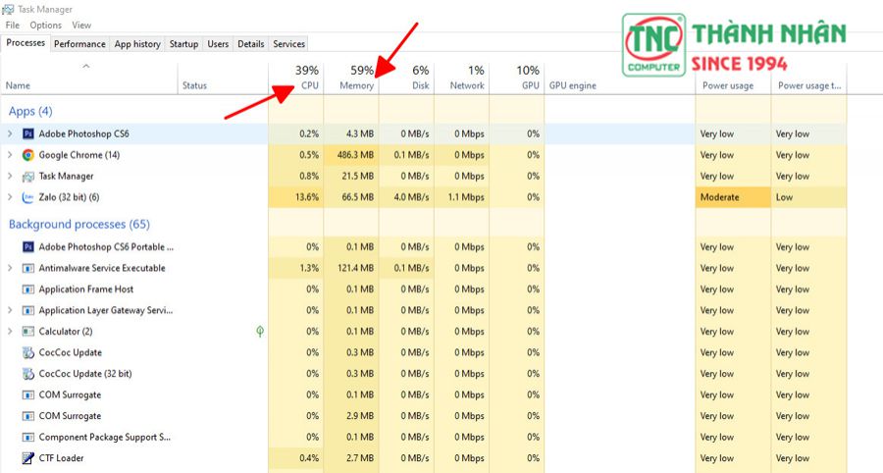Sort by the Status column header
Image resolution: width=883 pixels, height=473 pixels.
[x=223, y=79]
